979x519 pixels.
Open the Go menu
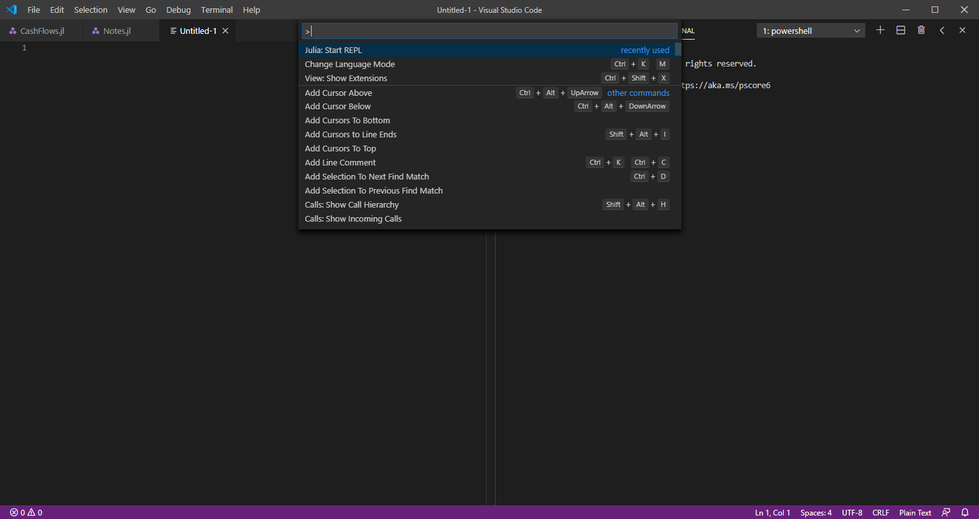coord(151,10)
